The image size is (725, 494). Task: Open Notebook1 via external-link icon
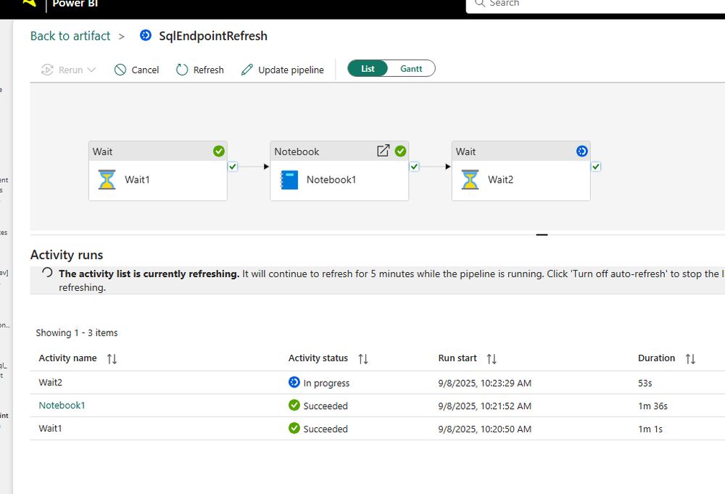point(384,151)
